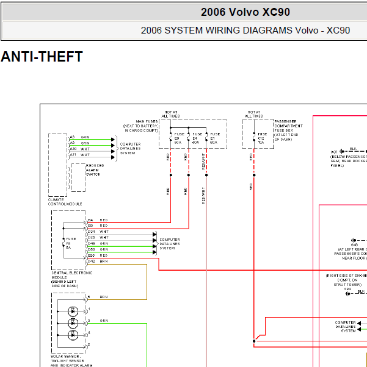367x367 pixels.
Task: Click the G67 ground symbol
Action: [342, 151]
